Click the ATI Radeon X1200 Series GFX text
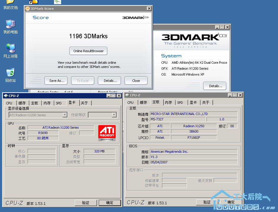Screen dimensions: 278x212 [x=190, y=68]
